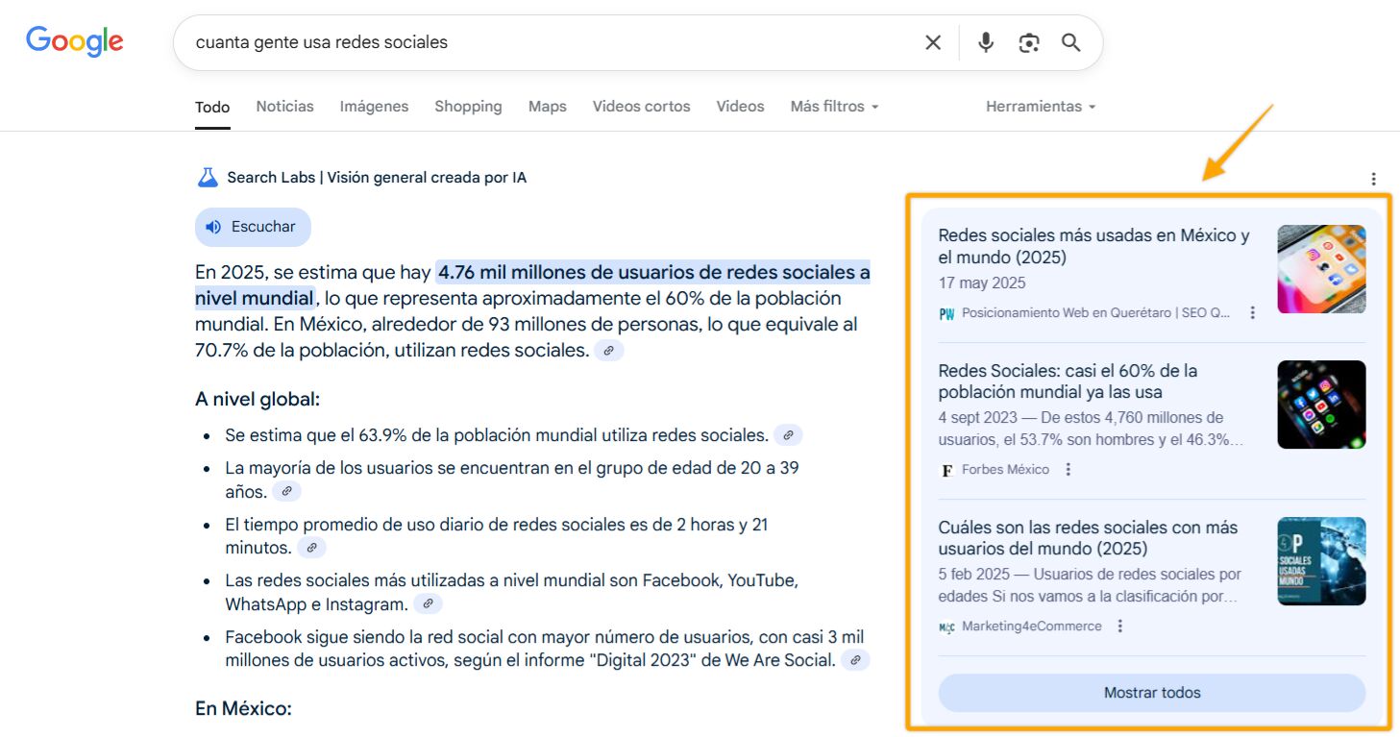Viewport: 1400px width, 737px height.
Task: Open Google Lens image search
Action: click(1028, 42)
